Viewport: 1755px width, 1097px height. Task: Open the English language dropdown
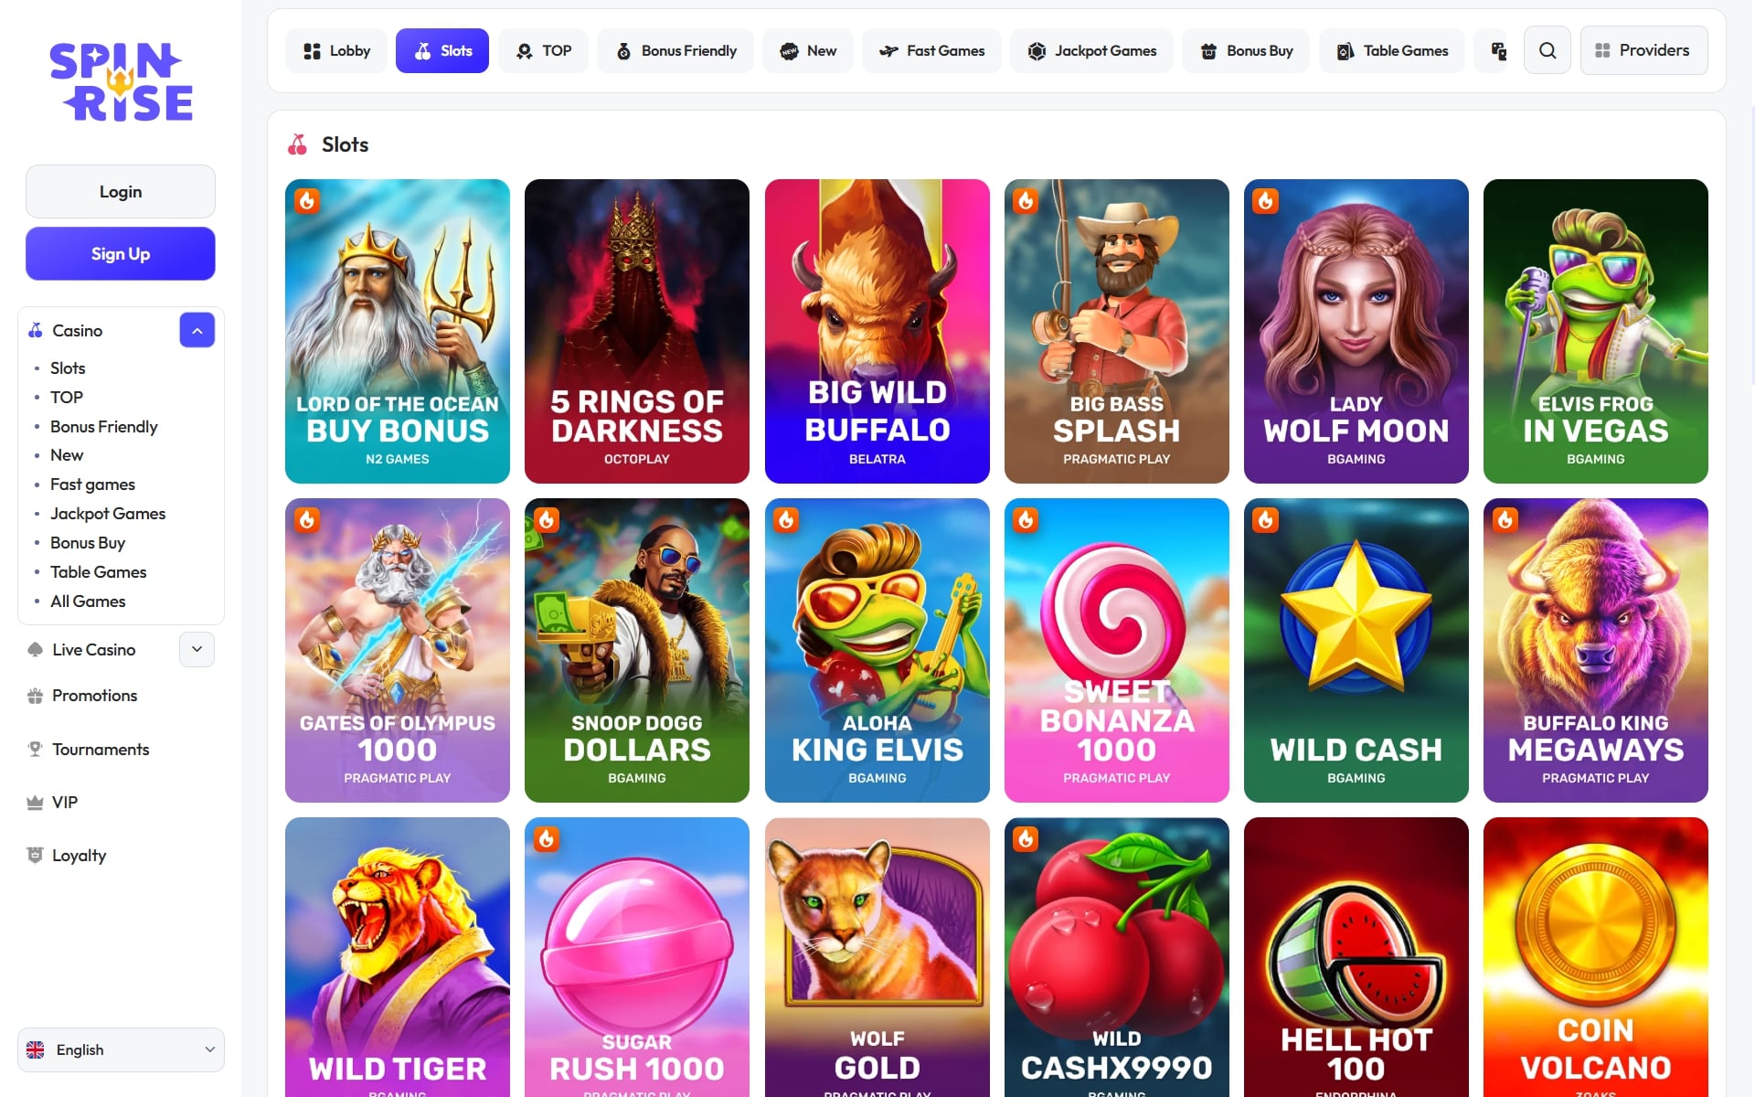point(121,1049)
